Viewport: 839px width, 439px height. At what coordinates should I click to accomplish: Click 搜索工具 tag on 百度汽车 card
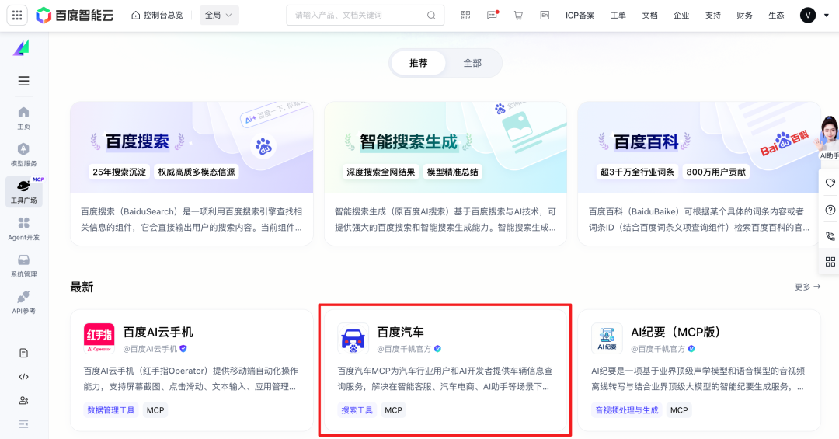[x=357, y=410]
